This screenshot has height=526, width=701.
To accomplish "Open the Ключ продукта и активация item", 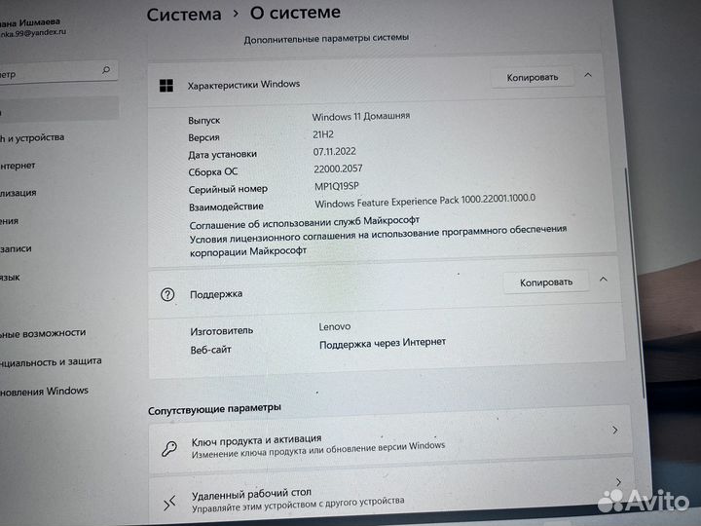I will pos(389,441).
